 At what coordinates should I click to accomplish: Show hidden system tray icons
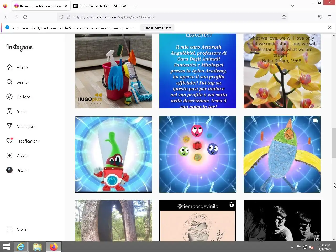click(x=292, y=247)
